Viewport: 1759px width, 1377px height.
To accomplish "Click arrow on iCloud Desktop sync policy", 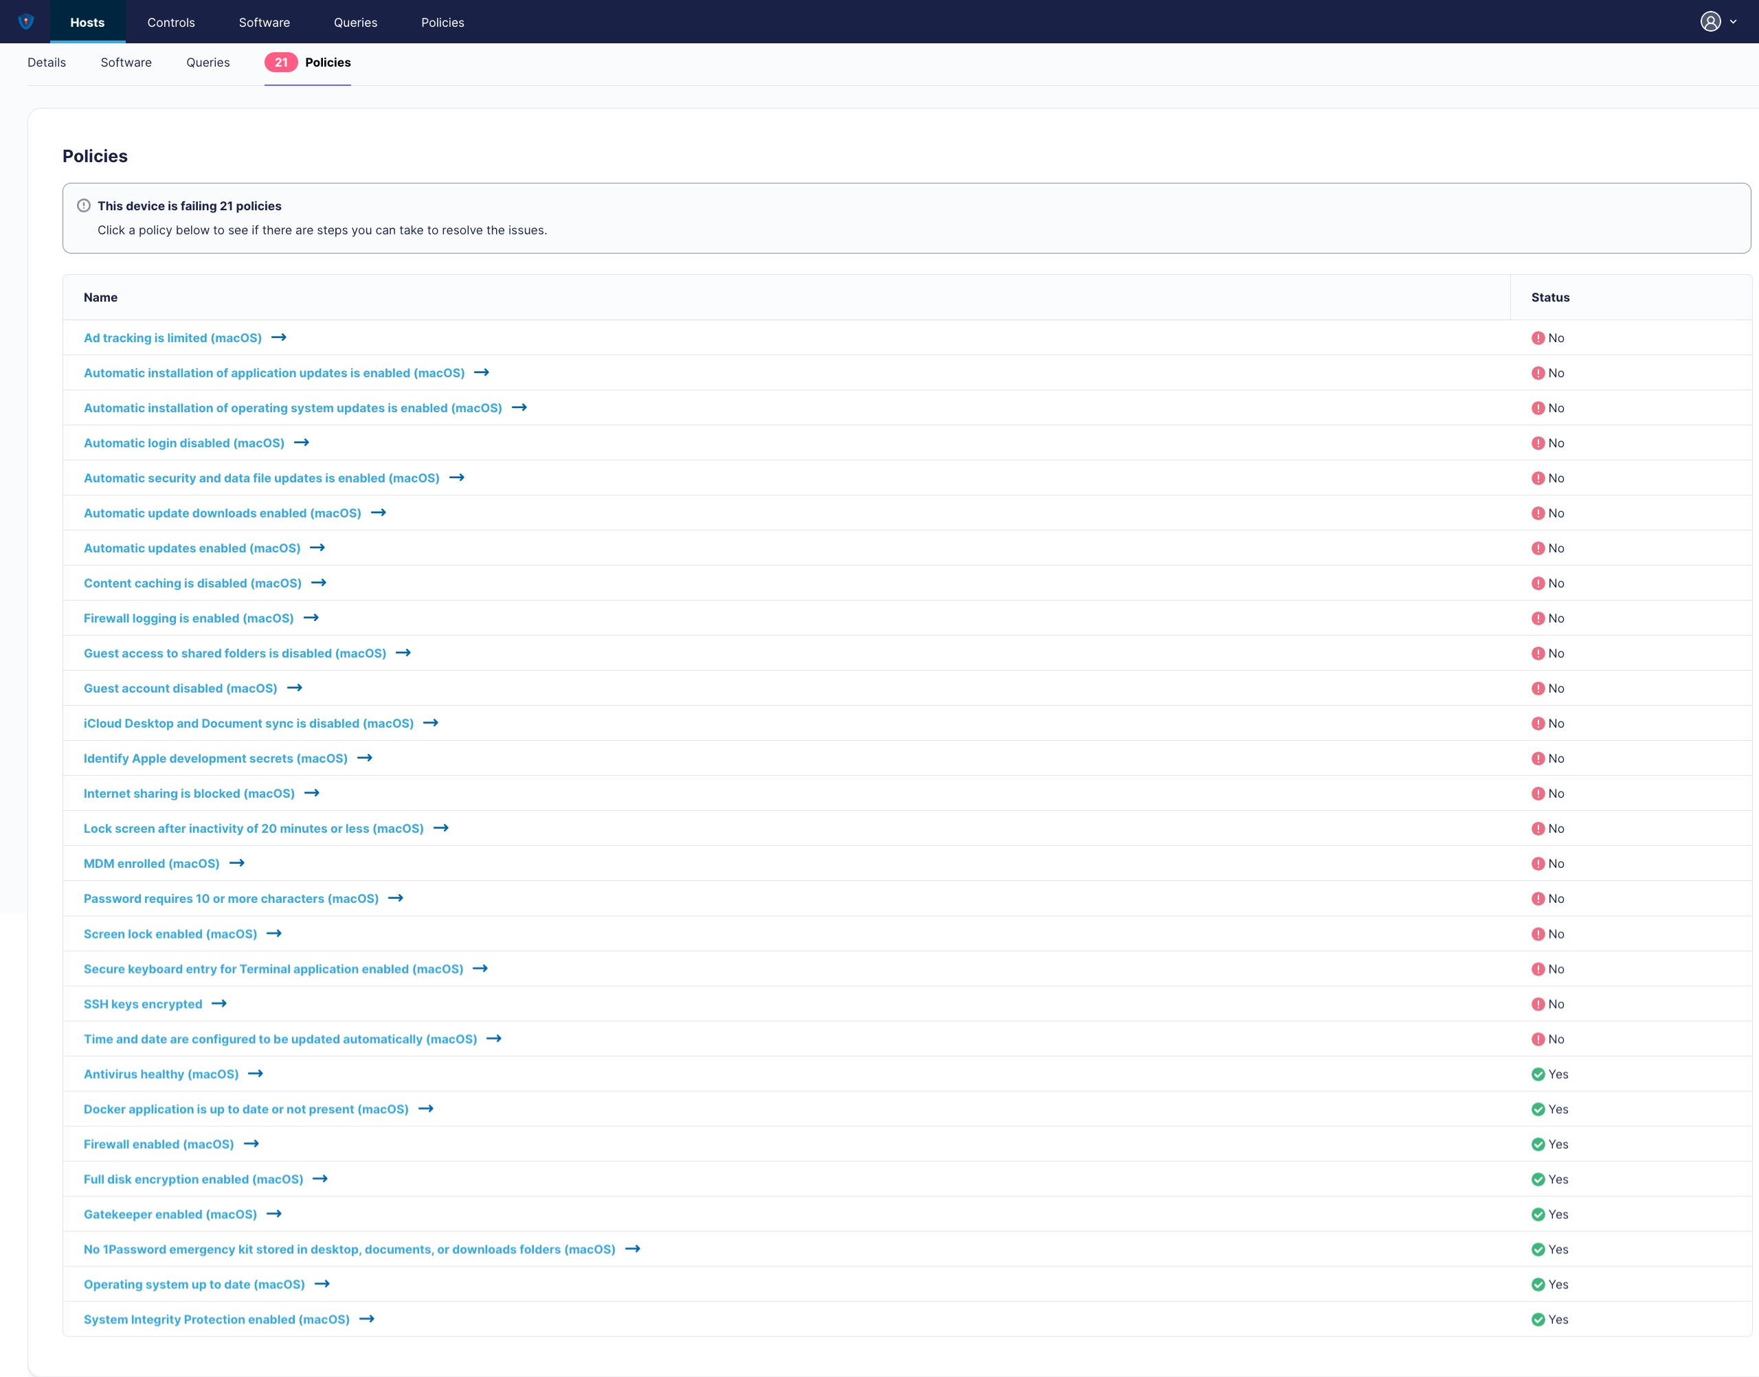I will pos(432,723).
